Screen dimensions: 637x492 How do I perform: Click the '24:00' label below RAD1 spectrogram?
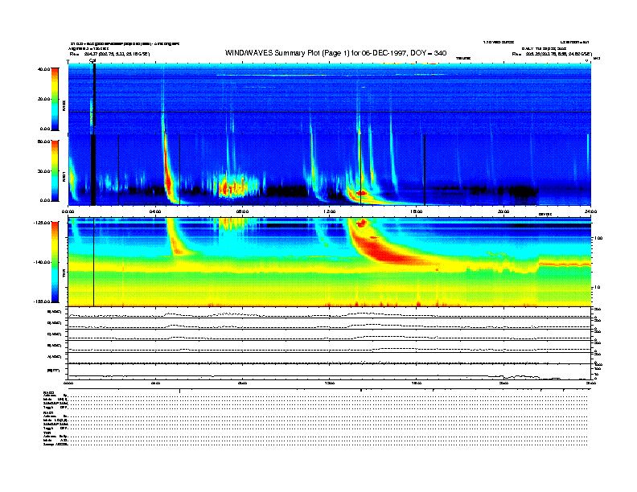click(590, 211)
